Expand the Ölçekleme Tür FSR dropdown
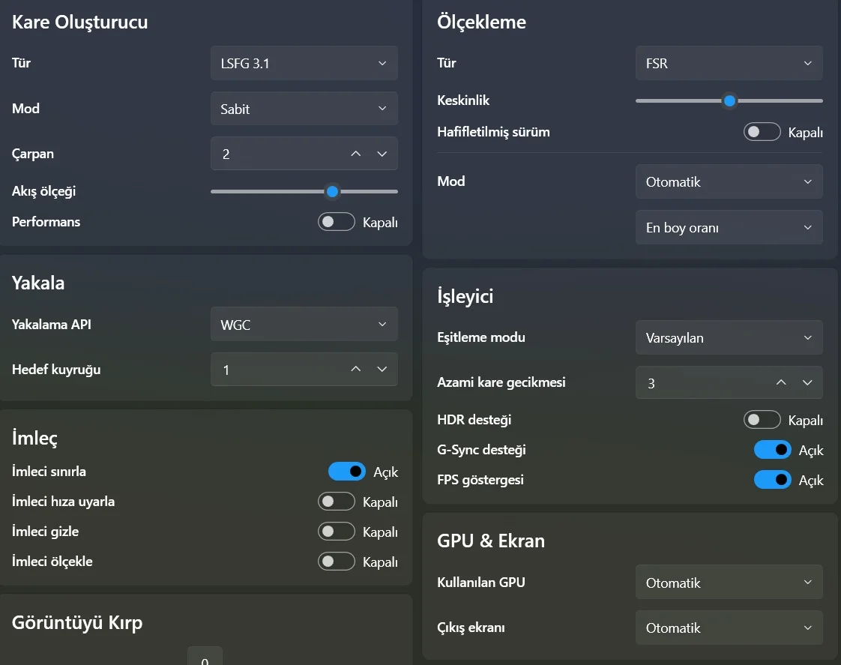Viewport: 841px width, 665px height. point(729,64)
